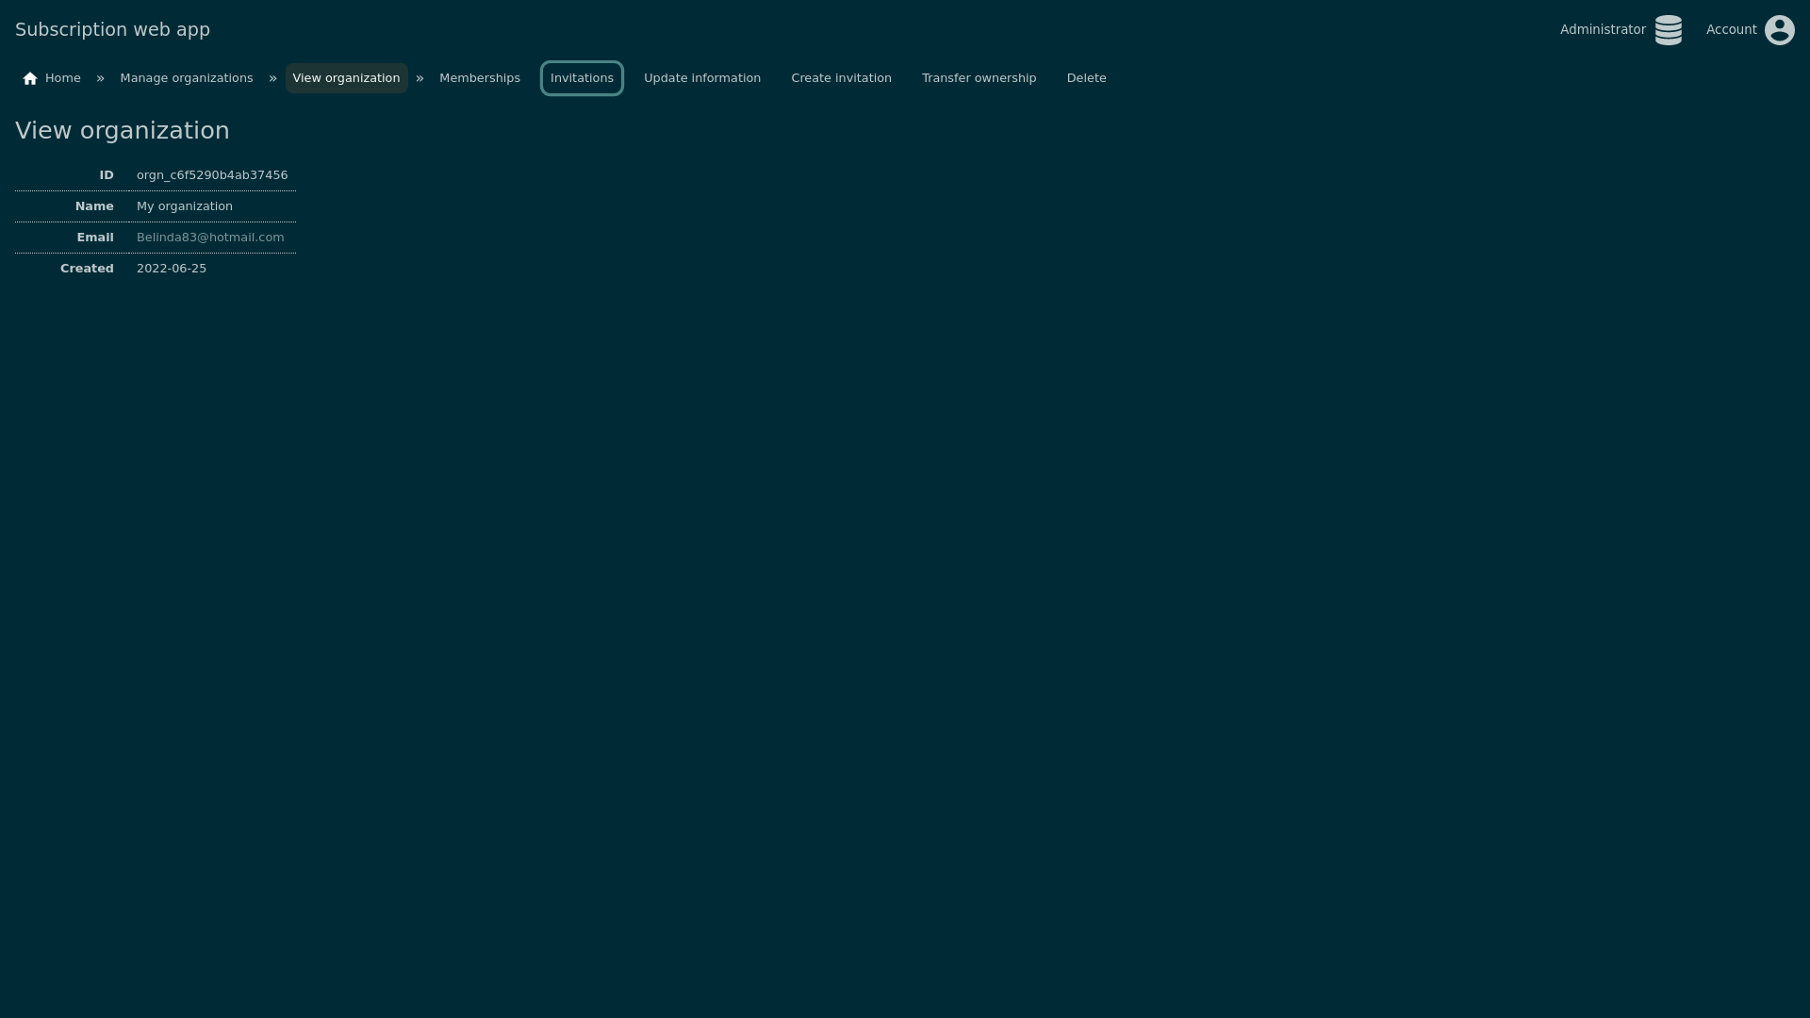Click the Manage organizations breadcrumb link

point(187,77)
